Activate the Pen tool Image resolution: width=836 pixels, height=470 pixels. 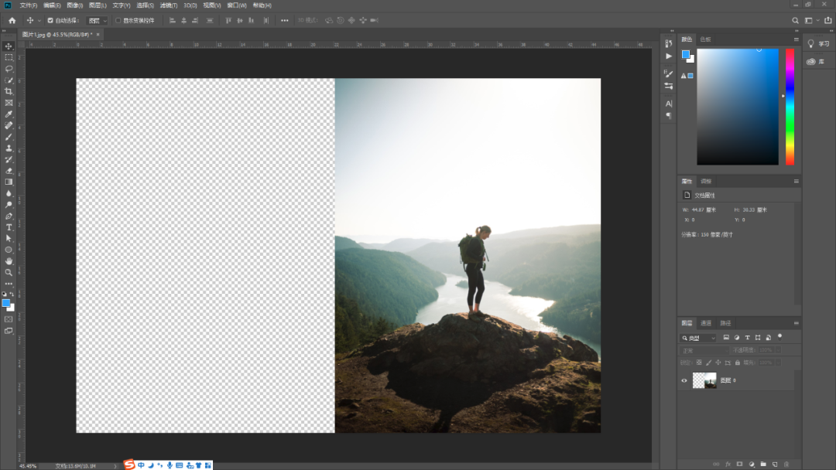(x=9, y=216)
